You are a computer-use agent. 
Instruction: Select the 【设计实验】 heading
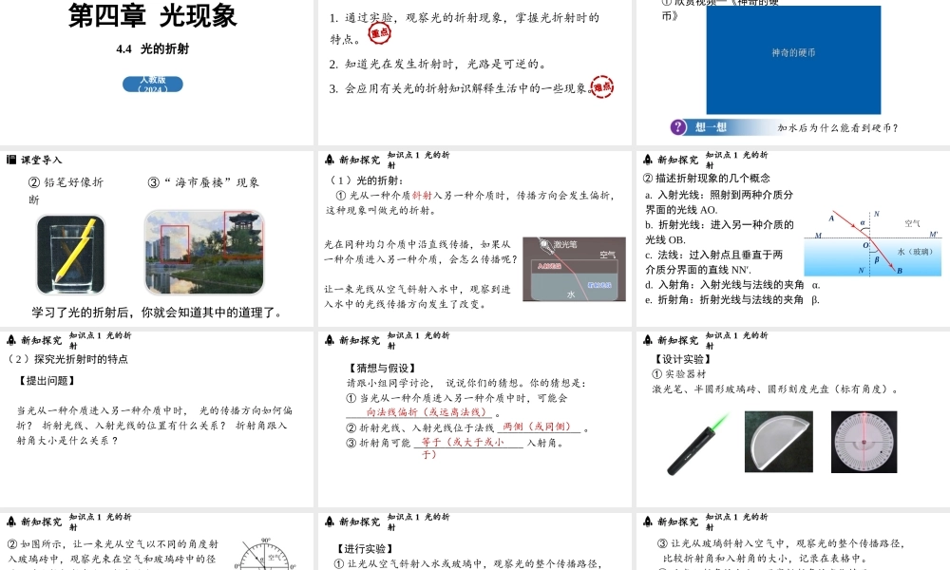pyautogui.click(x=682, y=360)
